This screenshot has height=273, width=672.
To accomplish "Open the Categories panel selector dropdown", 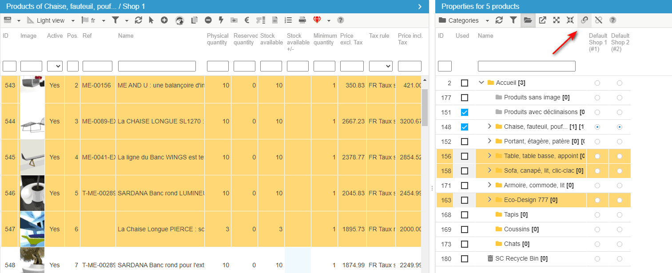I will 464,20.
